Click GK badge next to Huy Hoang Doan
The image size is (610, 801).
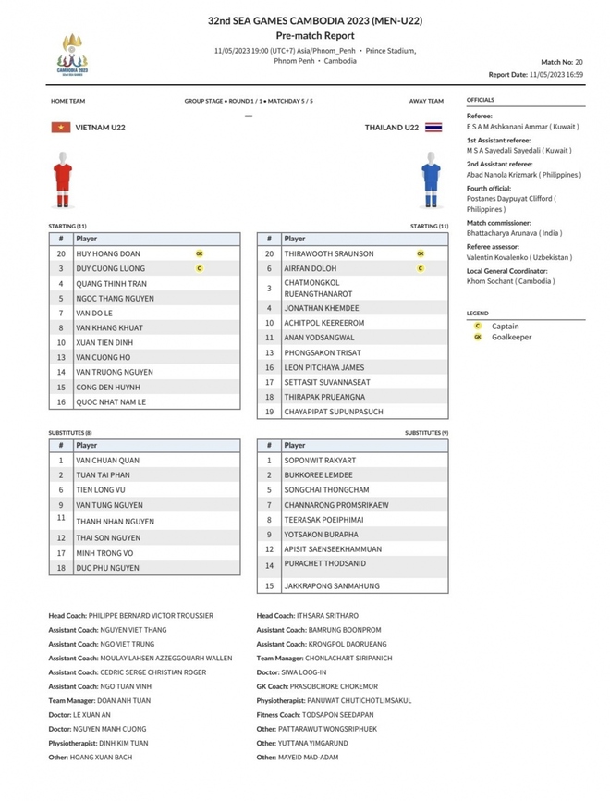click(x=200, y=253)
